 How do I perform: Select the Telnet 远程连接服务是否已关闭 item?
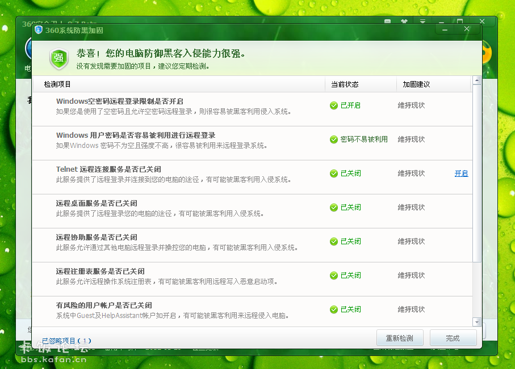(x=252, y=177)
